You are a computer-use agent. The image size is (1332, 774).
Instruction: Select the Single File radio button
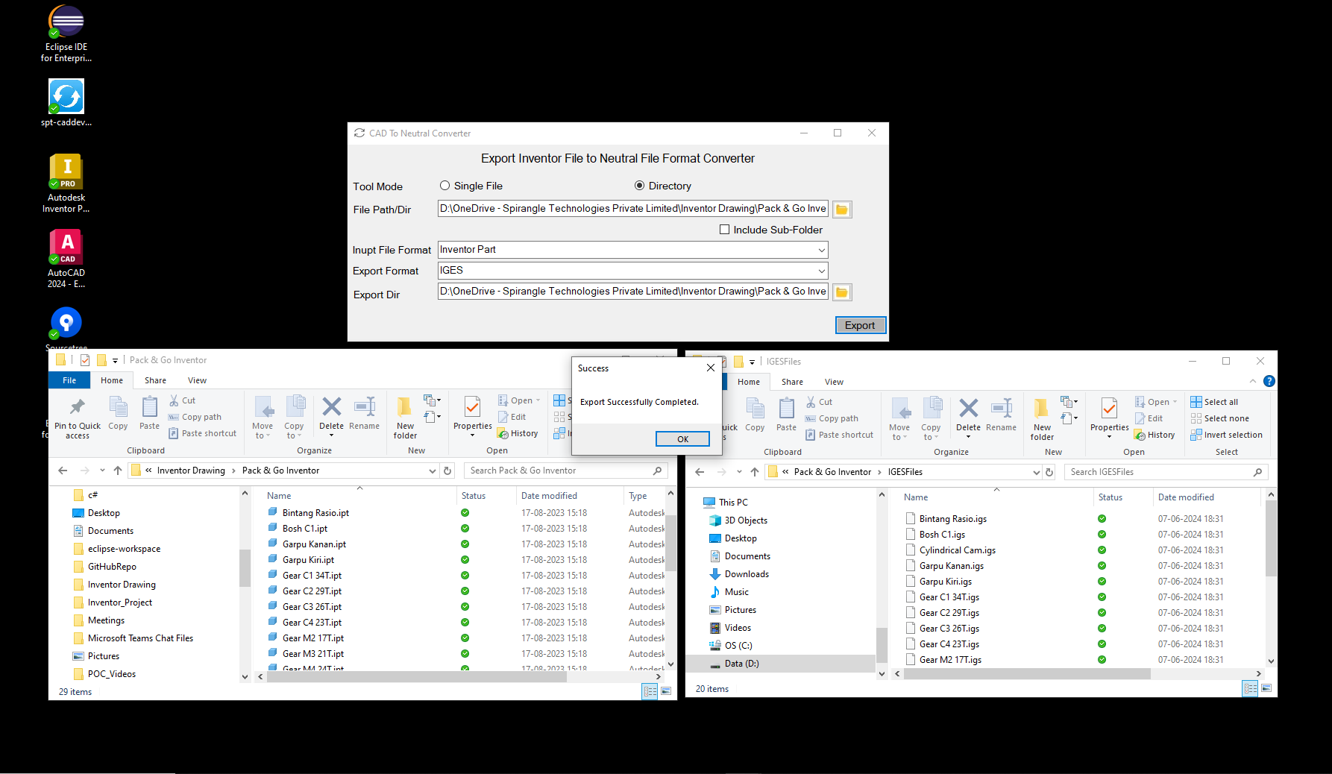(444, 186)
